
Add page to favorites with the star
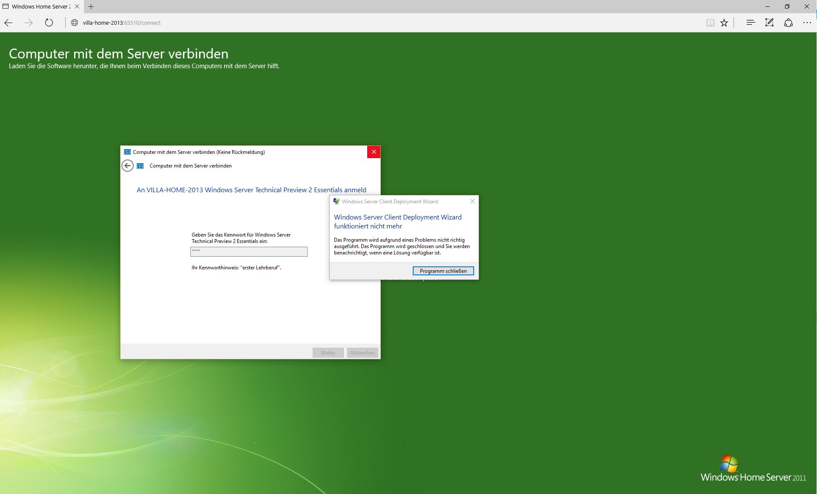point(724,23)
